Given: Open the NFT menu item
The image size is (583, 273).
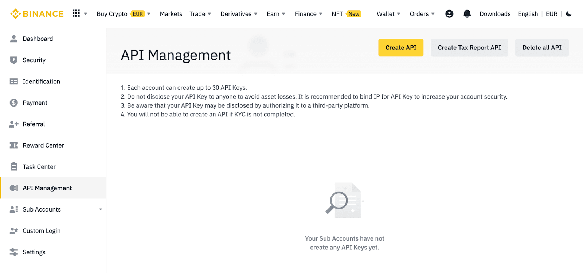Looking at the screenshot, I should click(337, 14).
